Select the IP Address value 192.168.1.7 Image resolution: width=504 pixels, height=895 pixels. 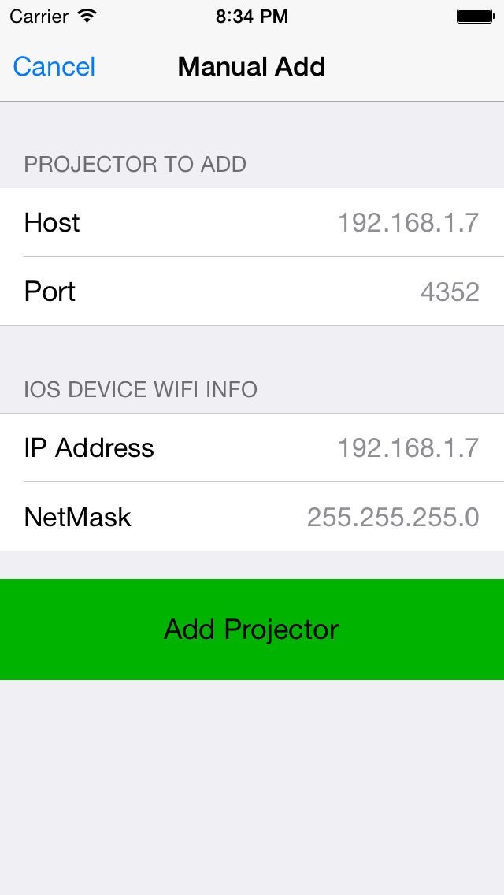point(408,448)
